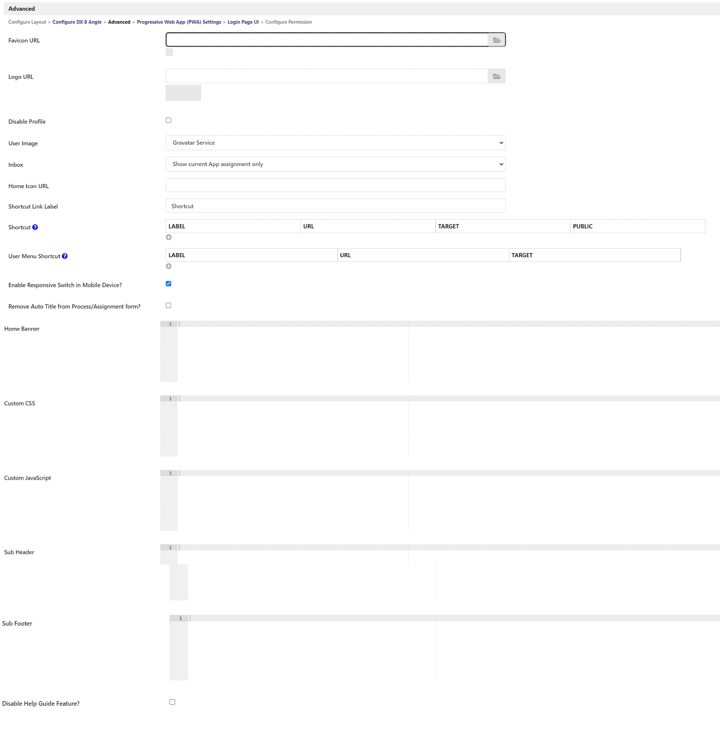Screen dimensions: 720x744
Task: Add a row to User Menu Shortcut grid
Action: tap(169, 266)
